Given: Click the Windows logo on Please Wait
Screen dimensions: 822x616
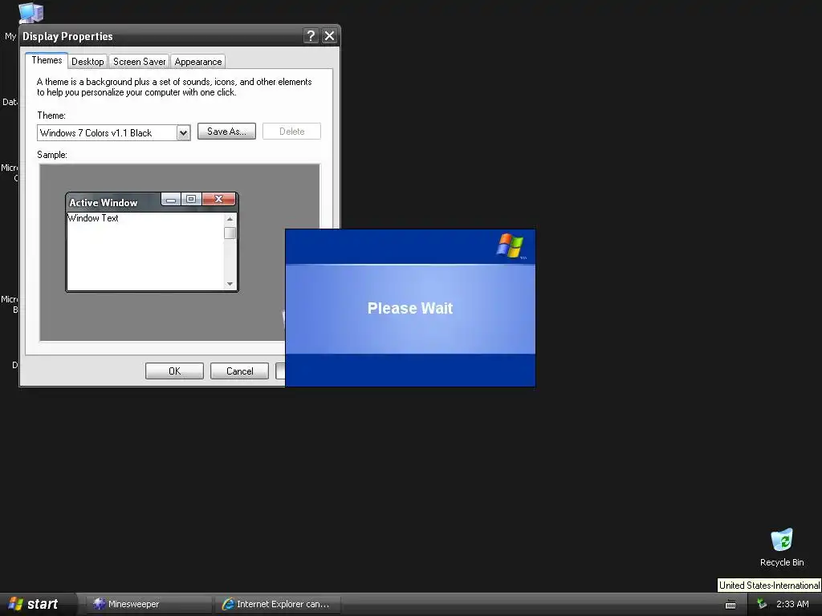Looking at the screenshot, I should 510,246.
